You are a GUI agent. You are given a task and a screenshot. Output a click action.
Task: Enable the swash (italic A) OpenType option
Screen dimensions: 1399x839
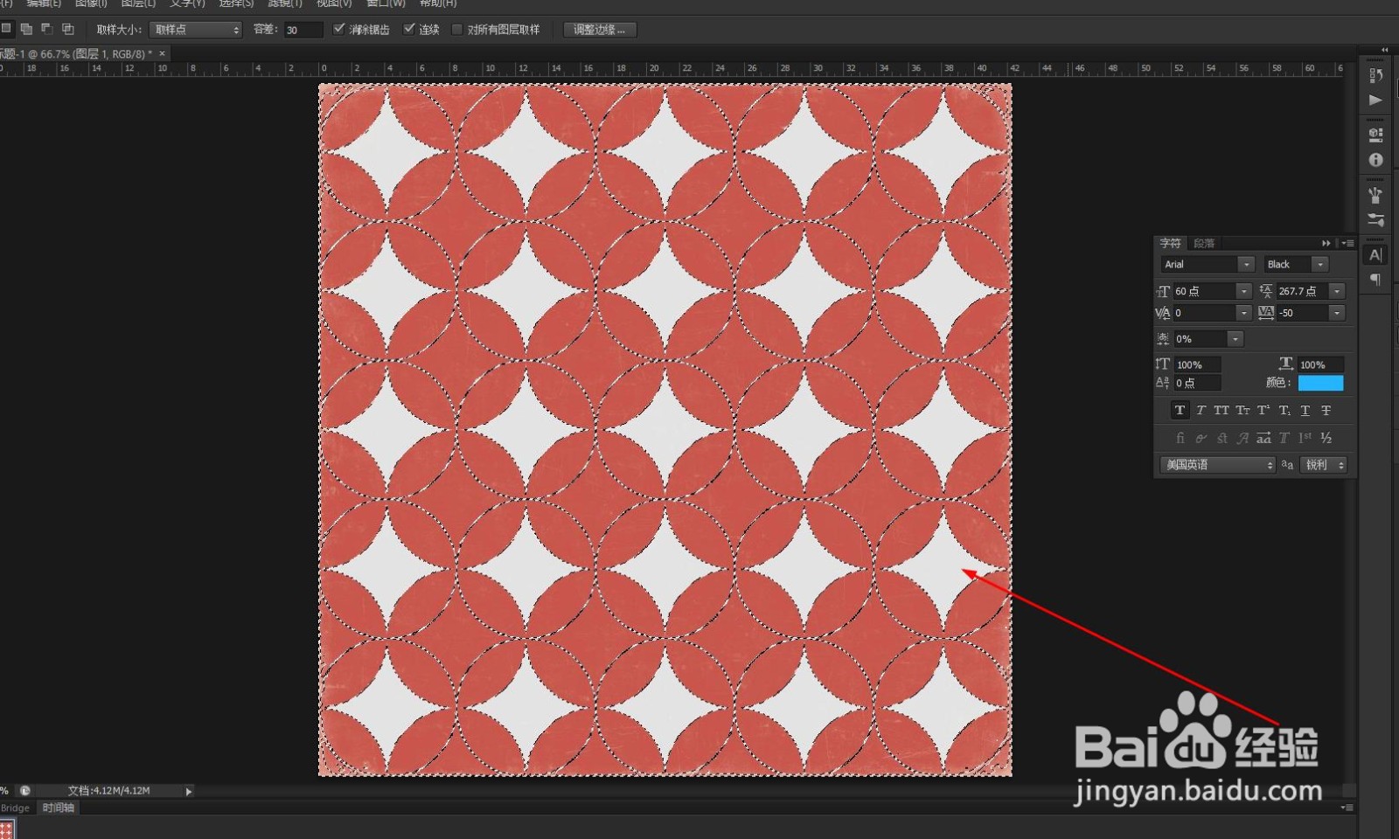click(1242, 438)
